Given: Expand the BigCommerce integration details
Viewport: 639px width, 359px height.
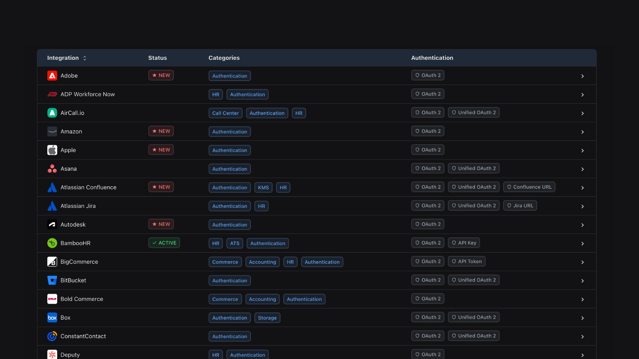Looking at the screenshot, I should click(582, 262).
